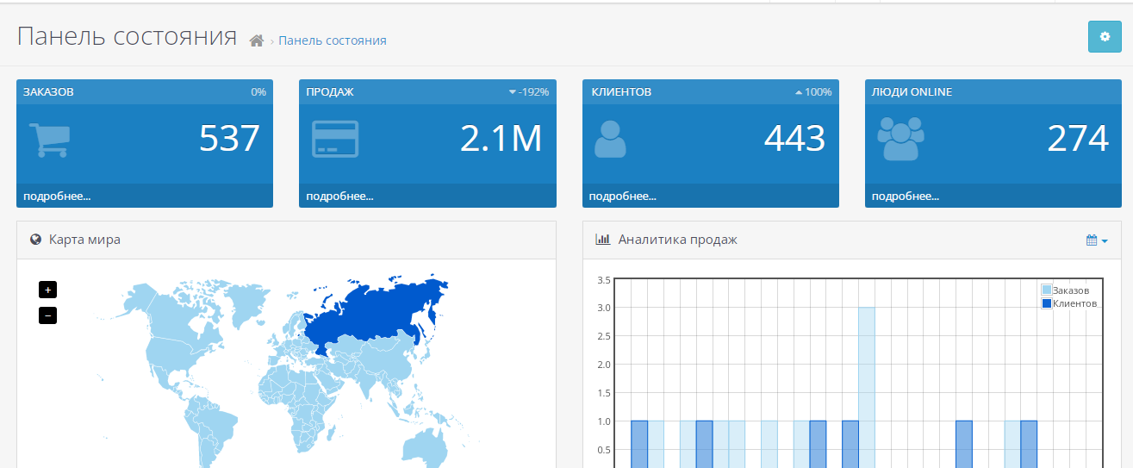Screen dimensions: 1133x468
Task: Click the 100% indicator in Клиентов tile
Action: point(813,92)
